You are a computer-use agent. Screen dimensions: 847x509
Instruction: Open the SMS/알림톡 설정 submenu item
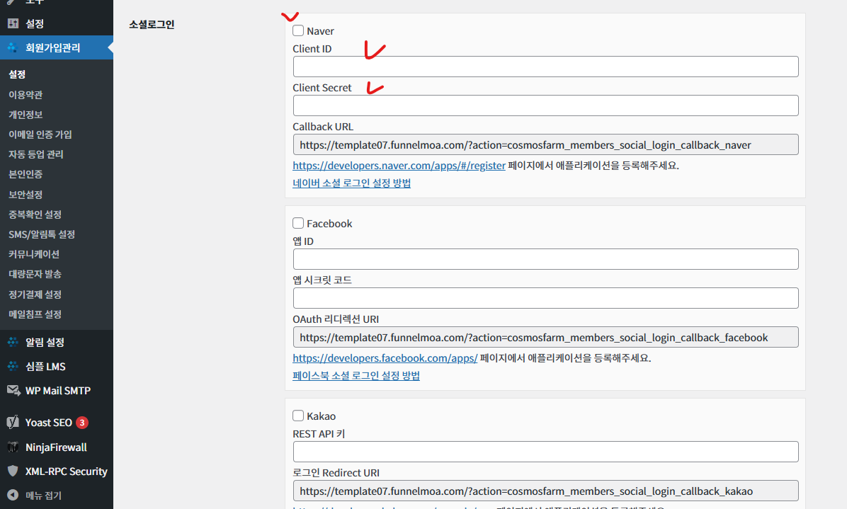tap(42, 234)
